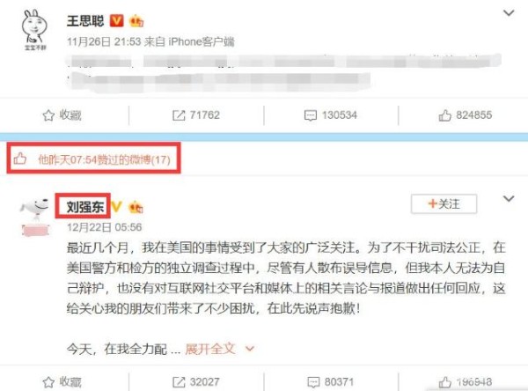Expand the chevron menu on 王思聪's post
The image size is (528, 391).
pos(508,13)
